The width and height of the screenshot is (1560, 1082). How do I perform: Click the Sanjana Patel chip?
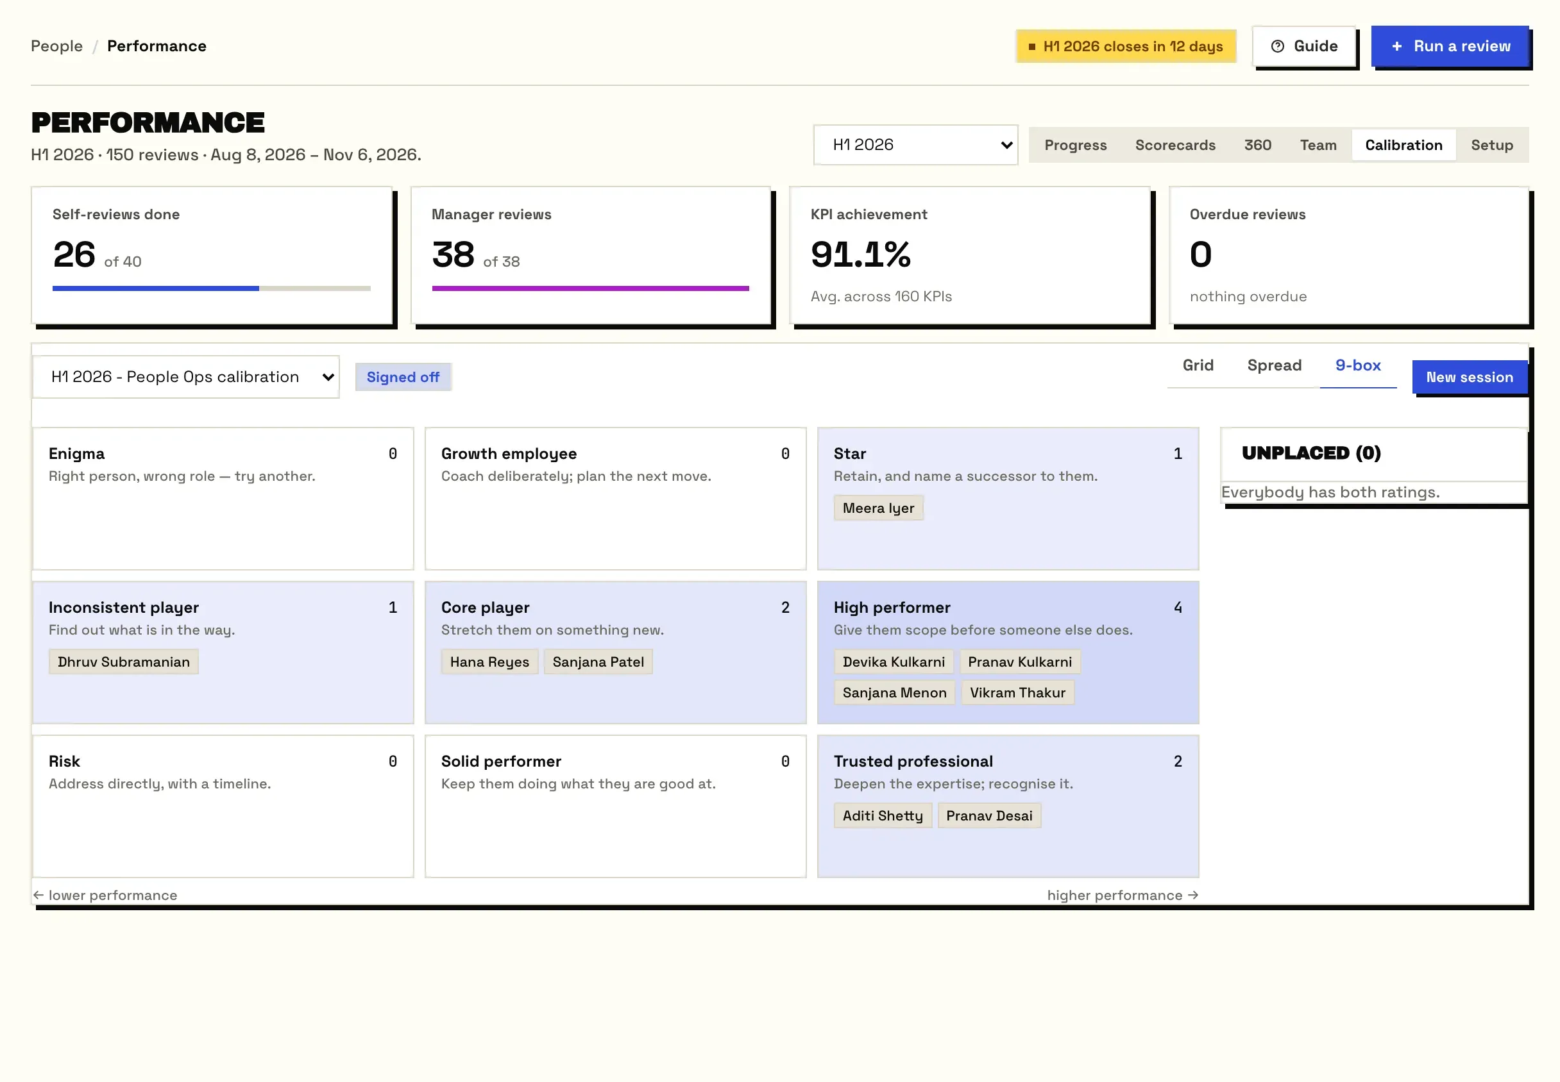coord(598,662)
